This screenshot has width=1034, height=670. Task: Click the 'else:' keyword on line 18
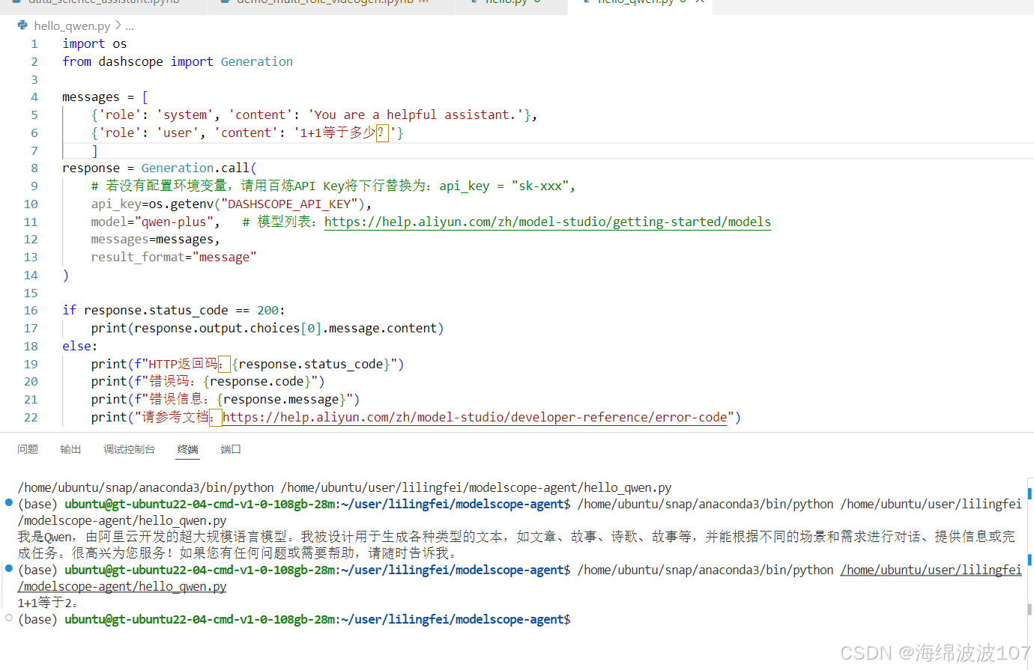80,346
